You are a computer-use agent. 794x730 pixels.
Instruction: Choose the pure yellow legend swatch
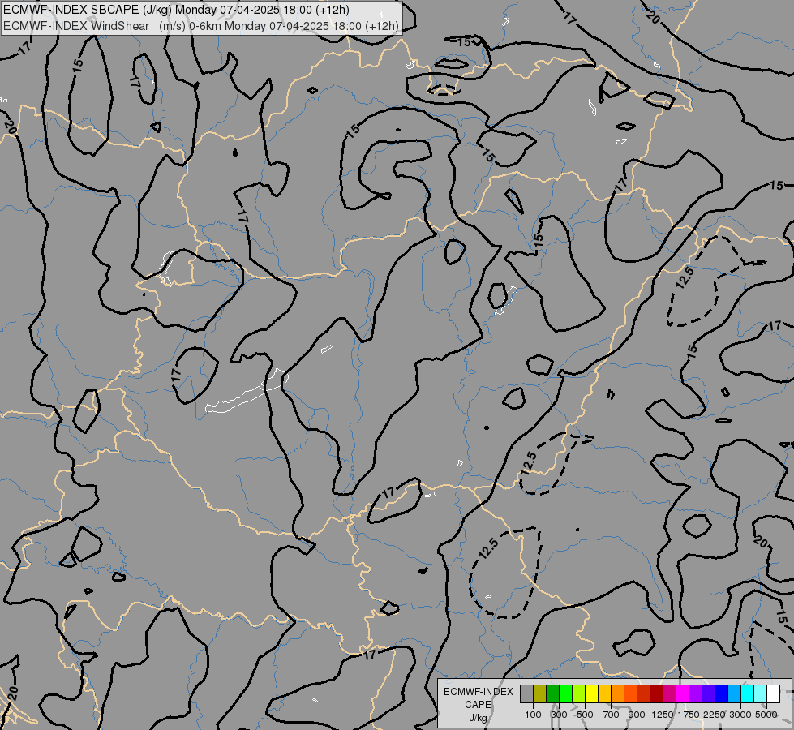pyautogui.click(x=591, y=693)
